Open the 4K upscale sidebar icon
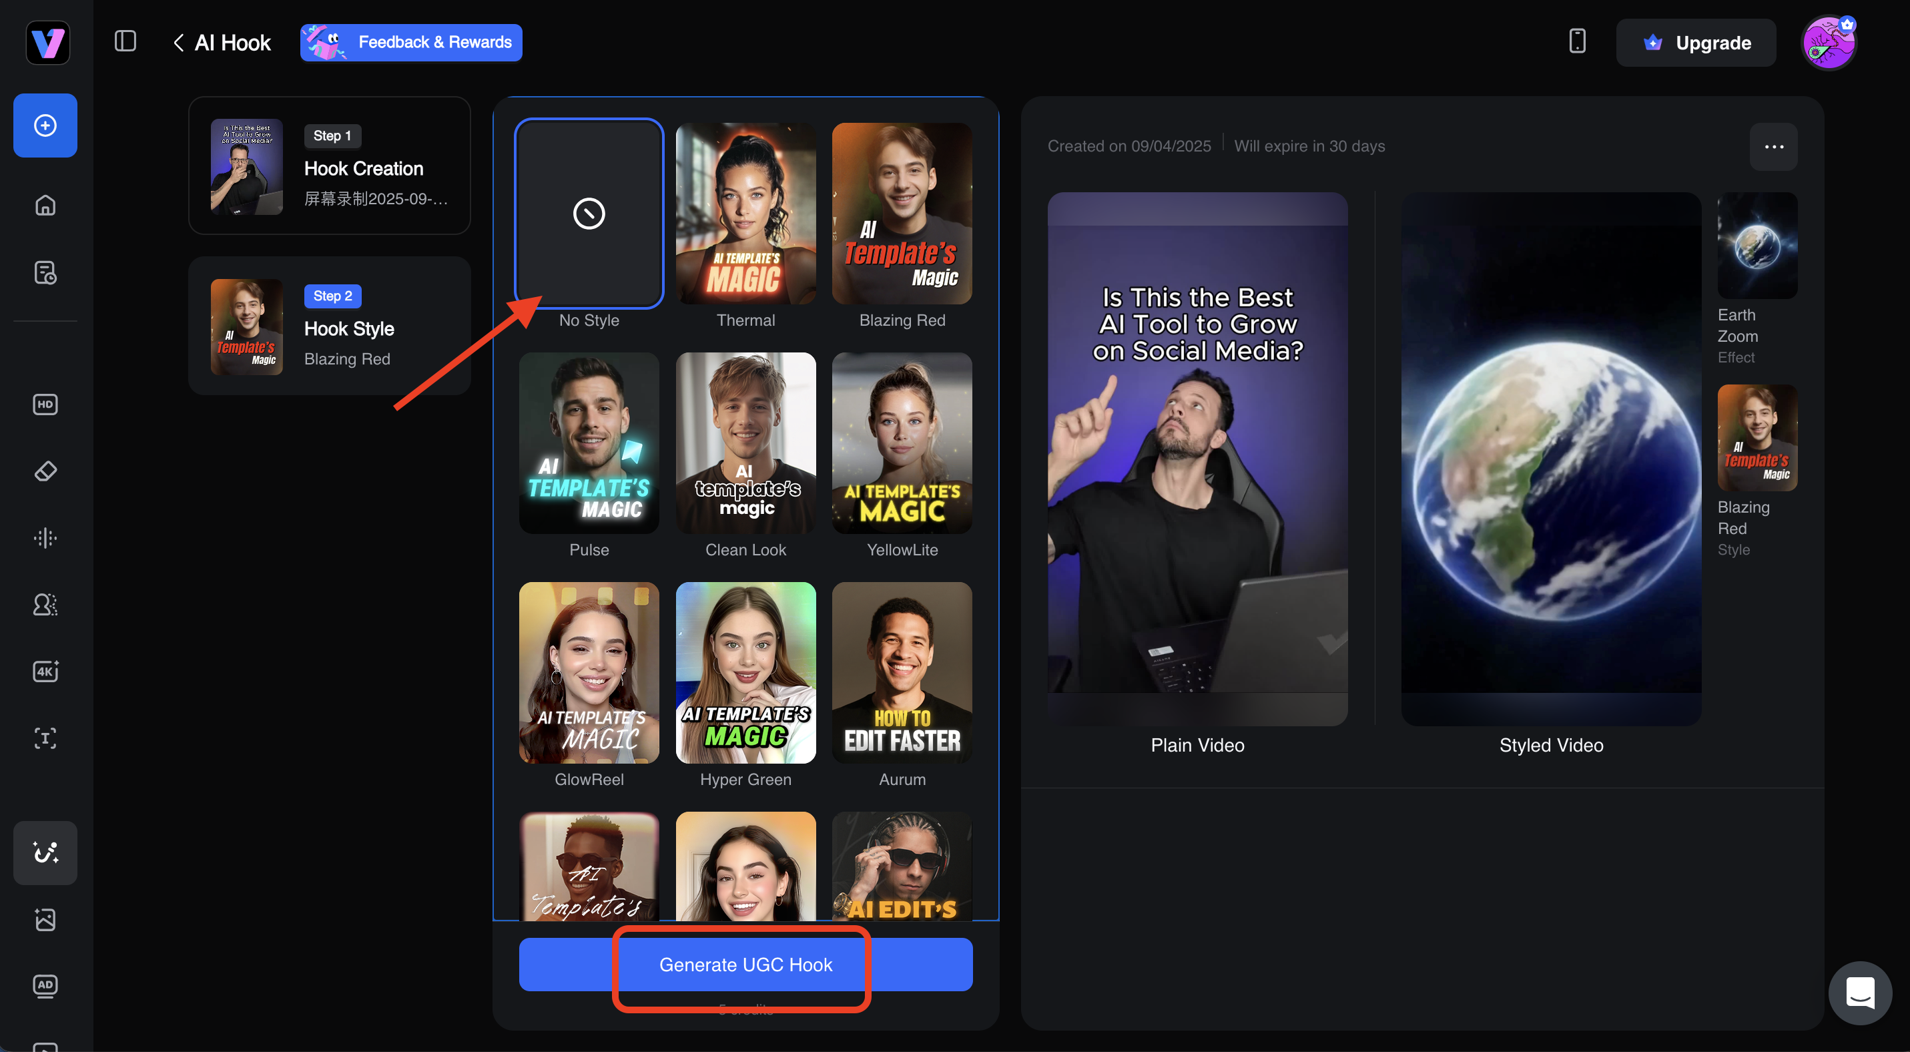This screenshot has height=1052, width=1910. (45, 671)
